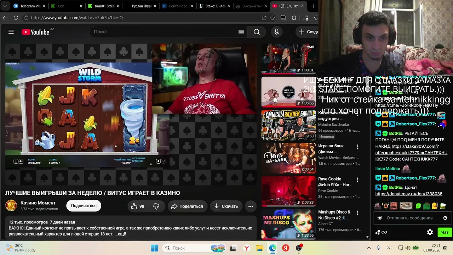Subscribe with the Подписаться button
Screen dimensions: 453x255
tap(84, 206)
